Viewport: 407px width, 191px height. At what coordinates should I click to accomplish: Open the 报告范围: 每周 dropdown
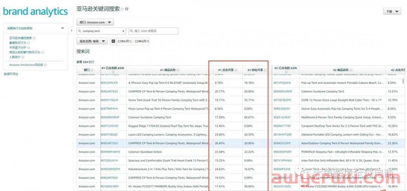click(x=92, y=41)
